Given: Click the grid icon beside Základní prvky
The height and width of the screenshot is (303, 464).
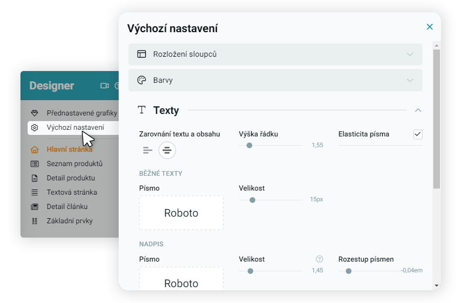Looking at the screenshot, I should coord(35,221).
